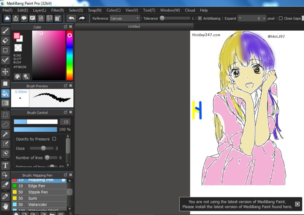Select the Magic Wand tool
The image size is (304, 215).
coord(5,134)
